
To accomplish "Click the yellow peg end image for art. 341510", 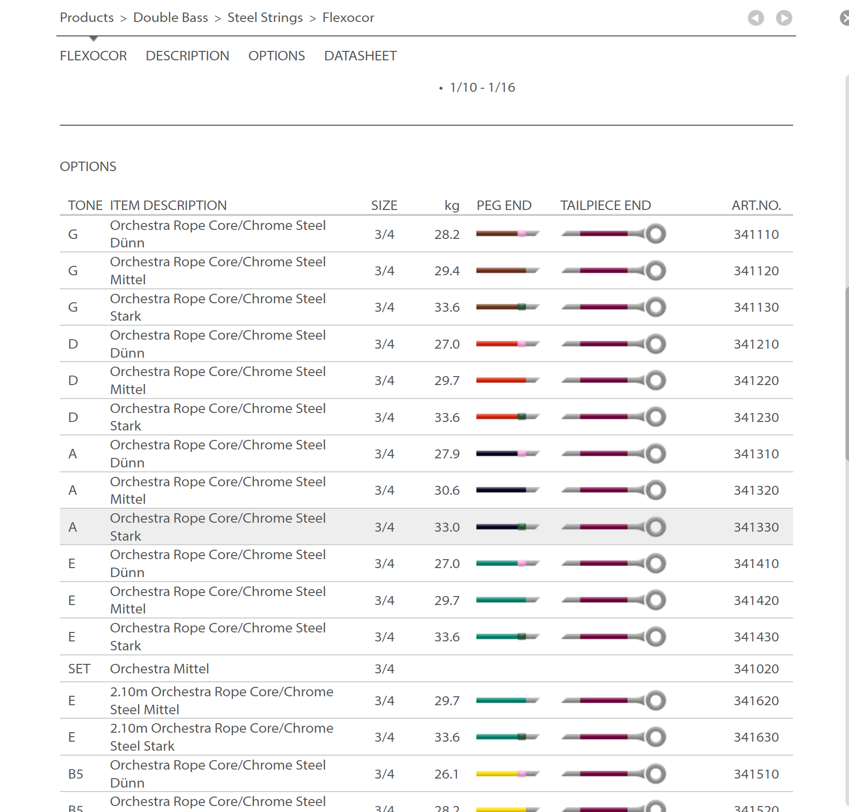I will point(508,774).
